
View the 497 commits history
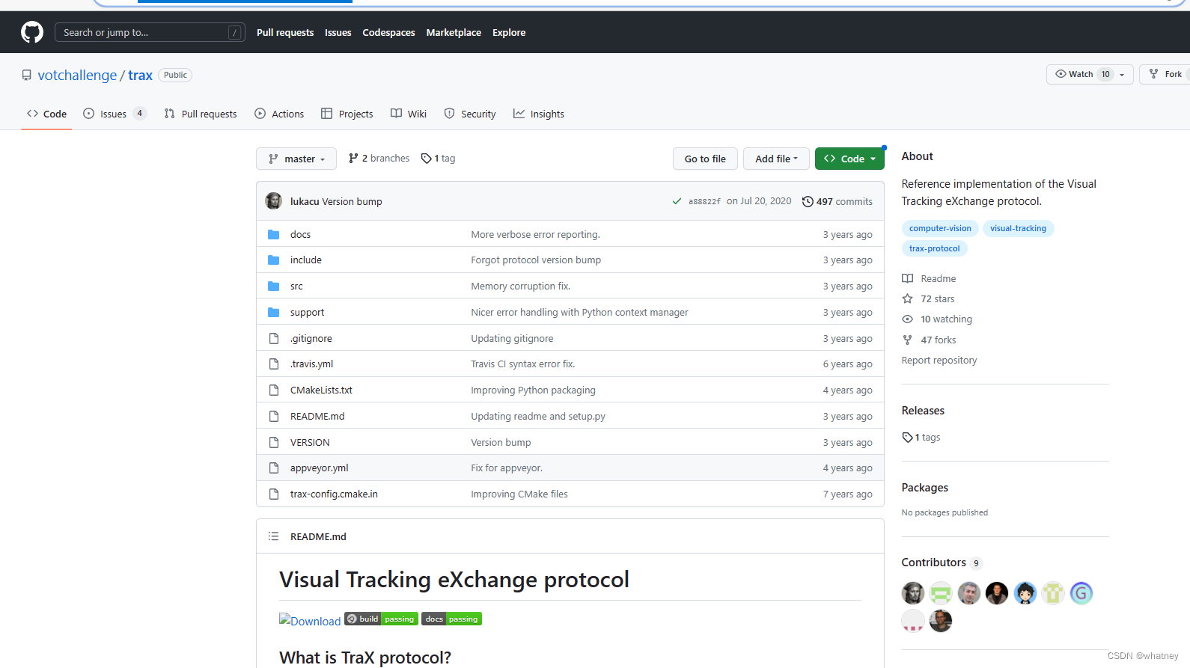pyautogui.click(x=837, y=201)
